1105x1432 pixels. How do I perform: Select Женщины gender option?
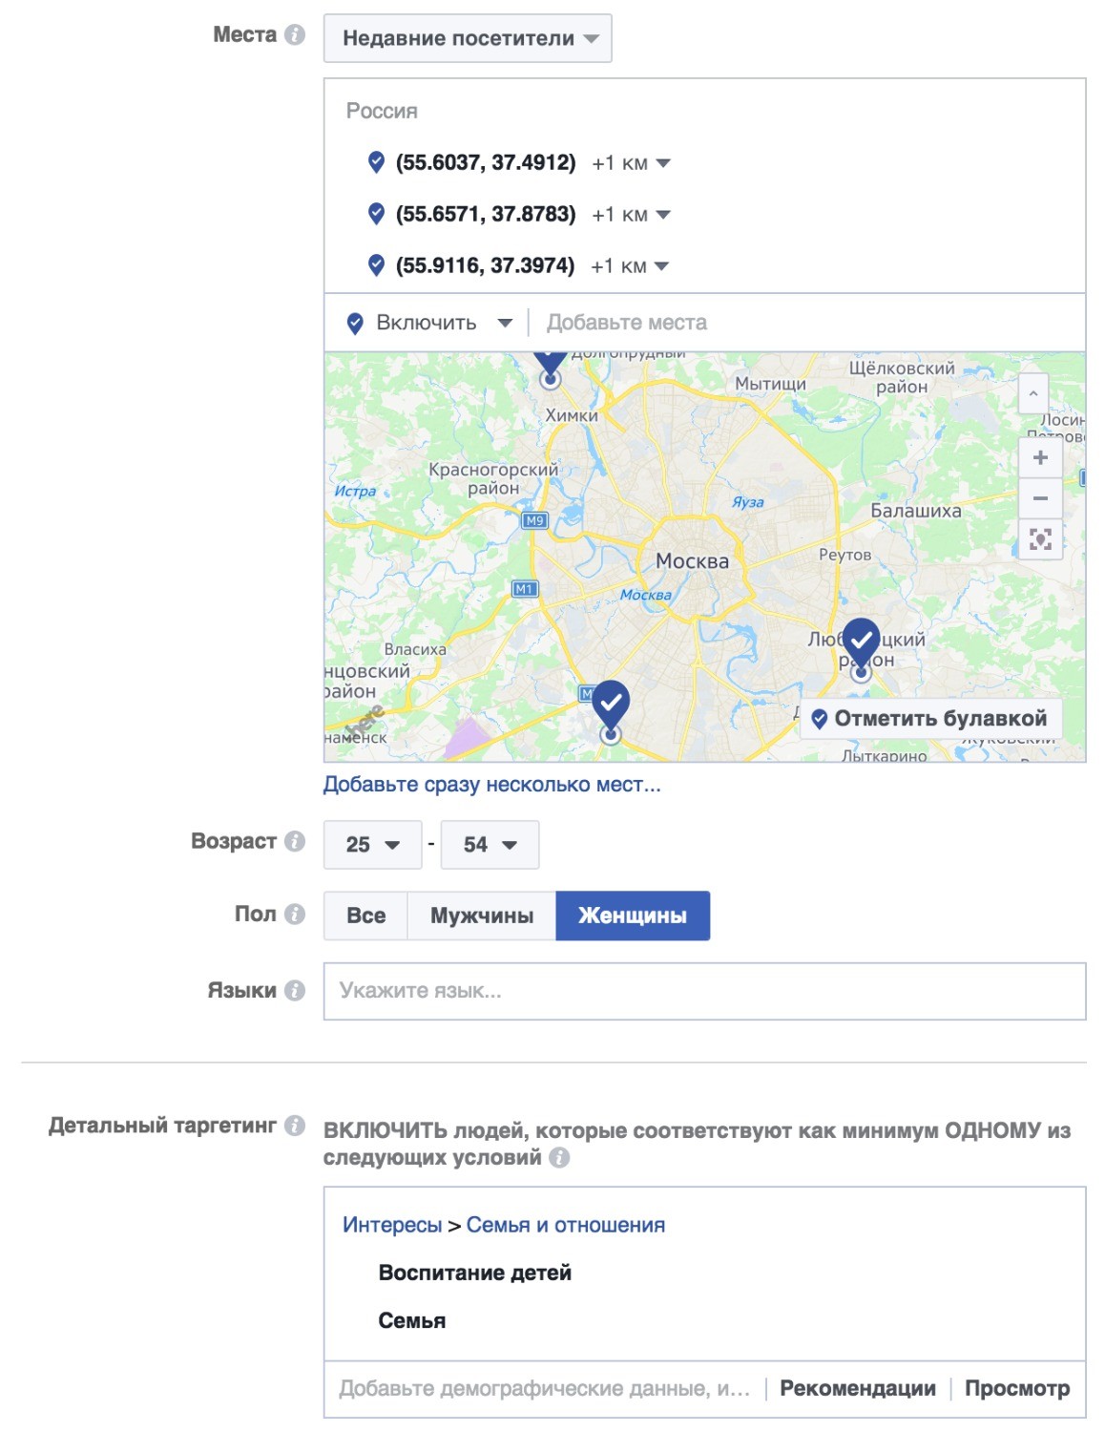633,916
